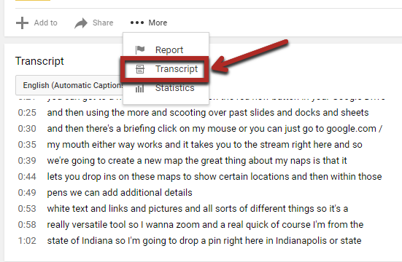Viewport: 402px width, 262px height.
Task: Select line 'my mouth either way works'
Action: 204,145
